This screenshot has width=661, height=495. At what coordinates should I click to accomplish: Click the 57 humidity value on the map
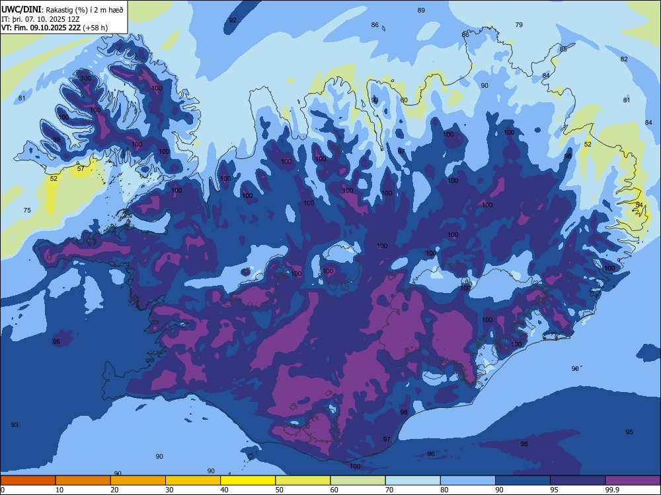click(x=81, y=169)
